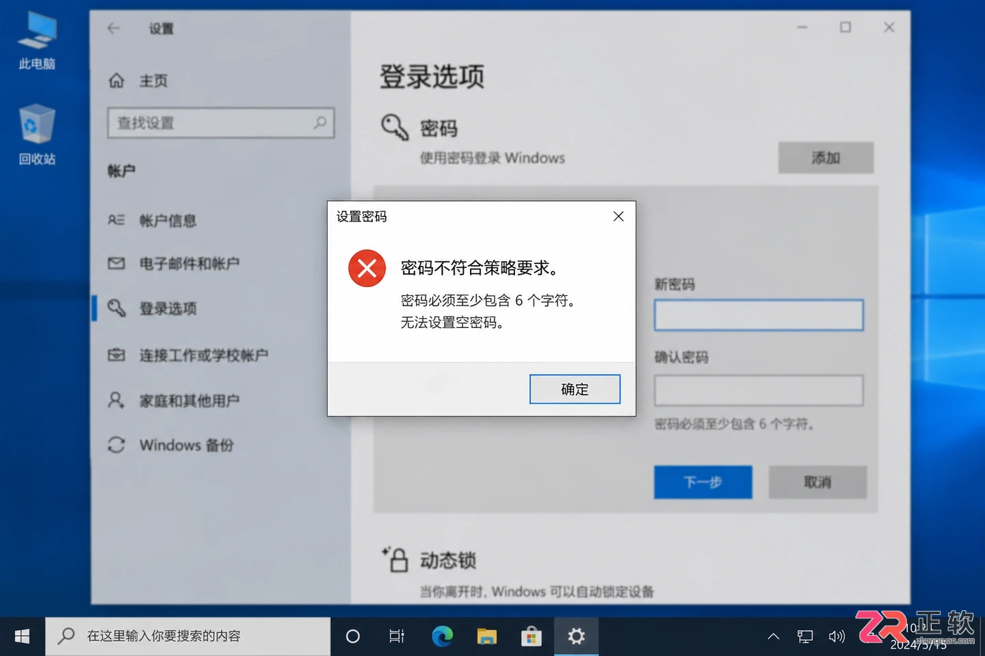The image size is (985, 656).
Task: Click the 查找设置 search box
Action: coord(220,123)
